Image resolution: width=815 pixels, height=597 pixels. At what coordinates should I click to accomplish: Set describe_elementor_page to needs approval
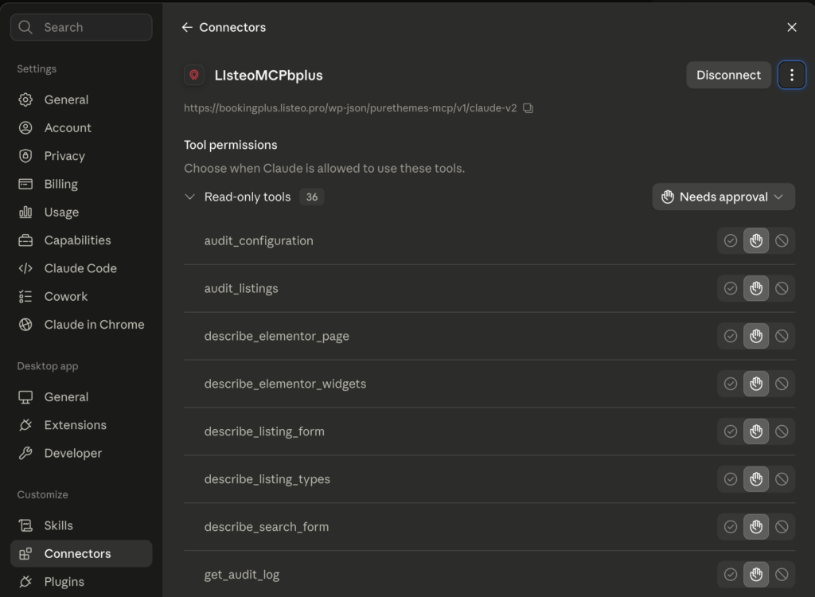pyautogui.click(x=756, y=336)
